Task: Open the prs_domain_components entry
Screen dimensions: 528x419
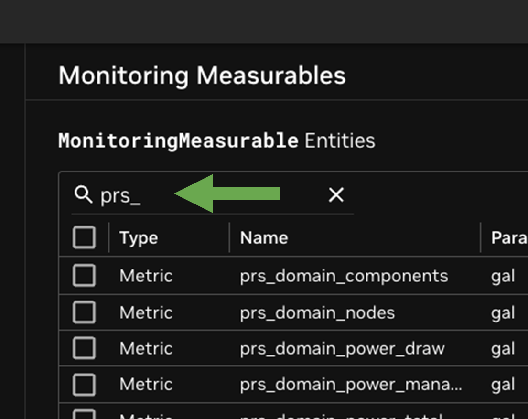Action: [344, 276]
